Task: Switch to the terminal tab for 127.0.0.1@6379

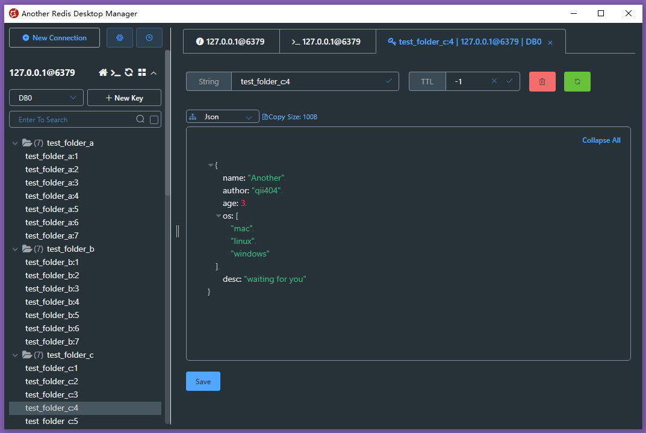Action: point(328,41)
